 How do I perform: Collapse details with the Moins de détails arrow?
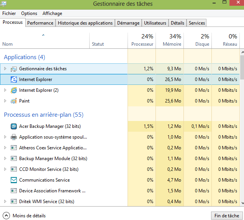pyautogui.click(x=6, y=216)
